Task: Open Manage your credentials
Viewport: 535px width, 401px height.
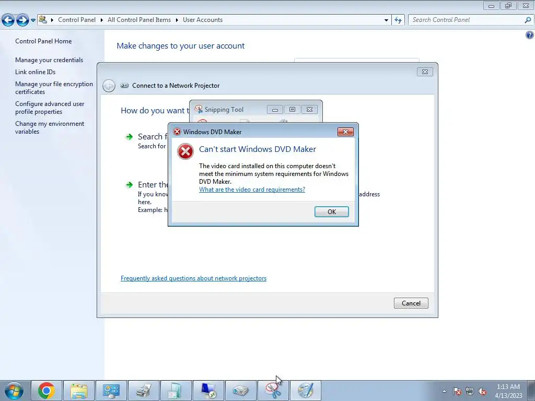Action: pyautogui.click(x=49, y=60)
